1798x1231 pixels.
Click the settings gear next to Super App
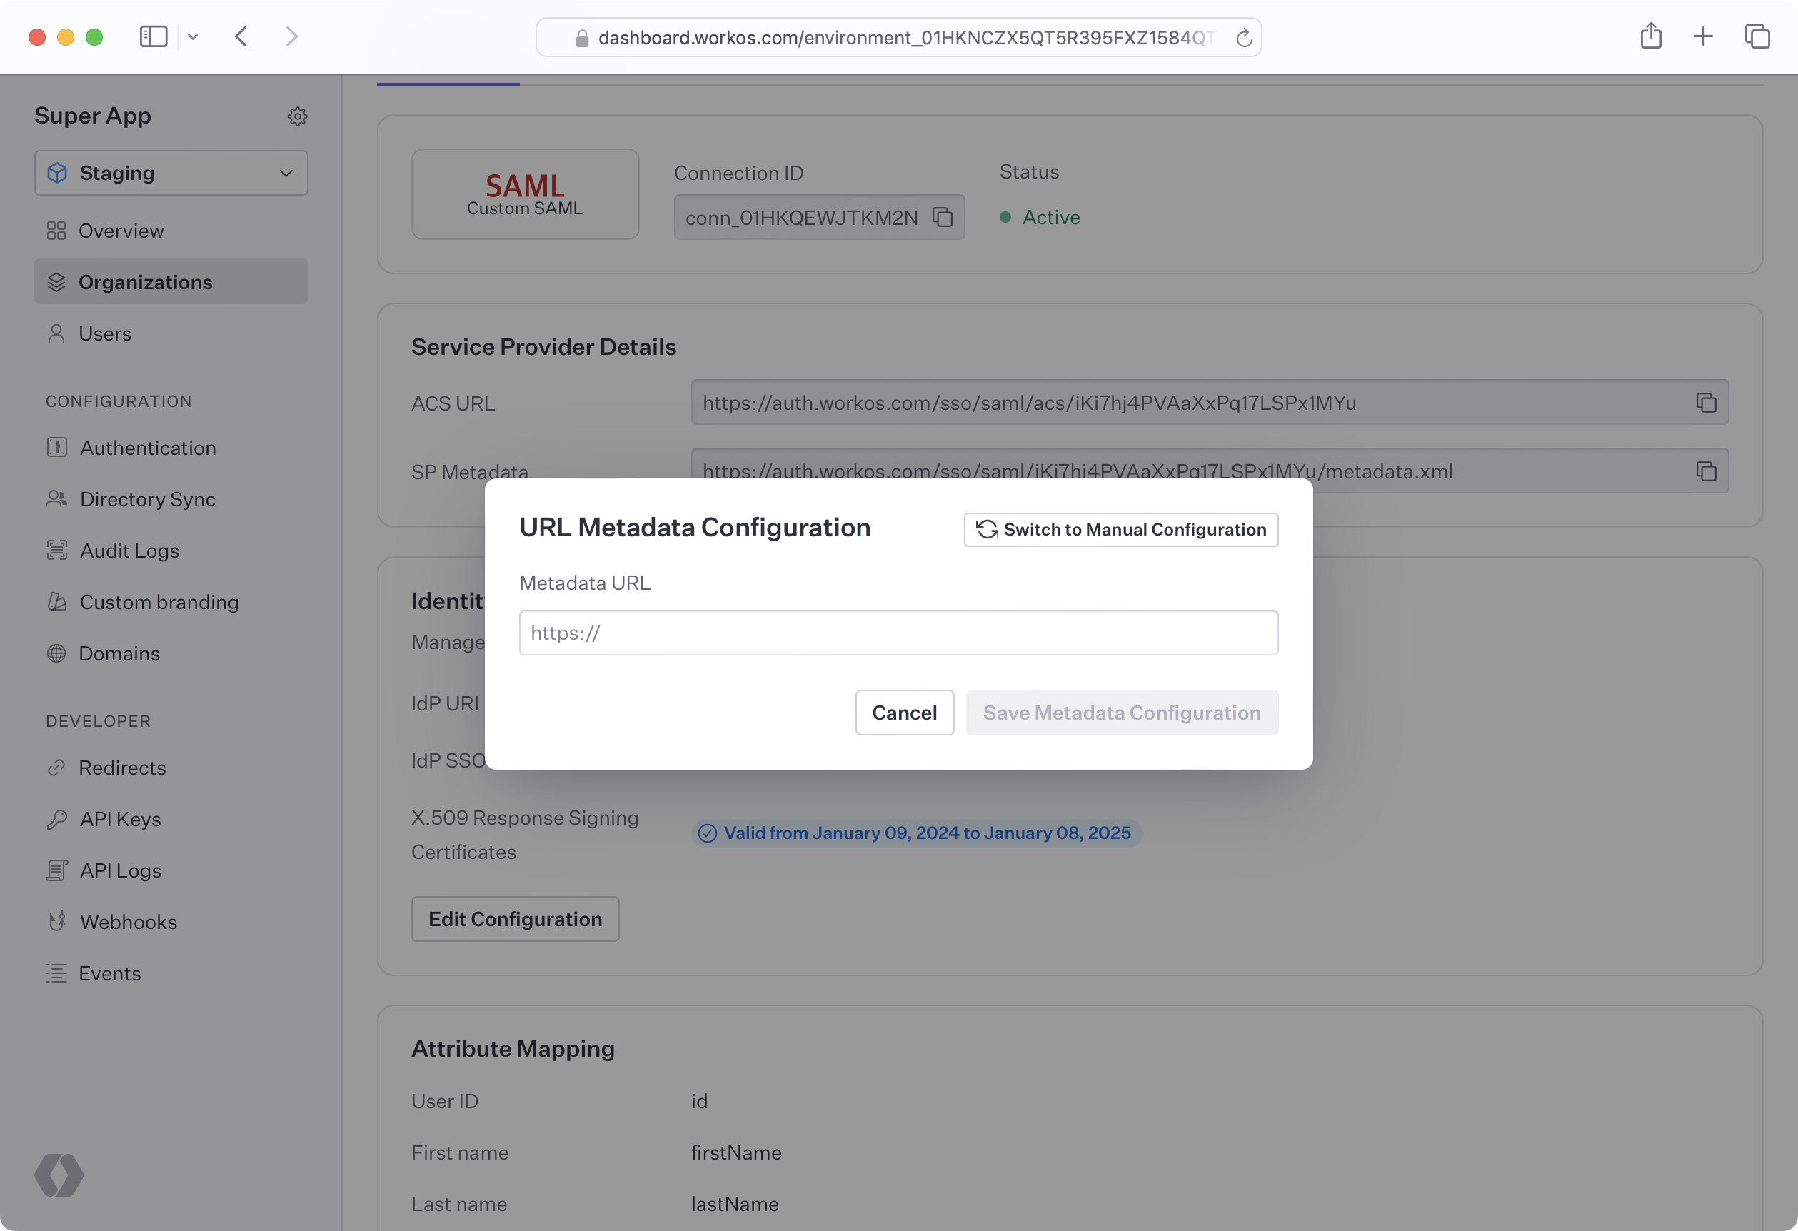[x=297, y=116]
